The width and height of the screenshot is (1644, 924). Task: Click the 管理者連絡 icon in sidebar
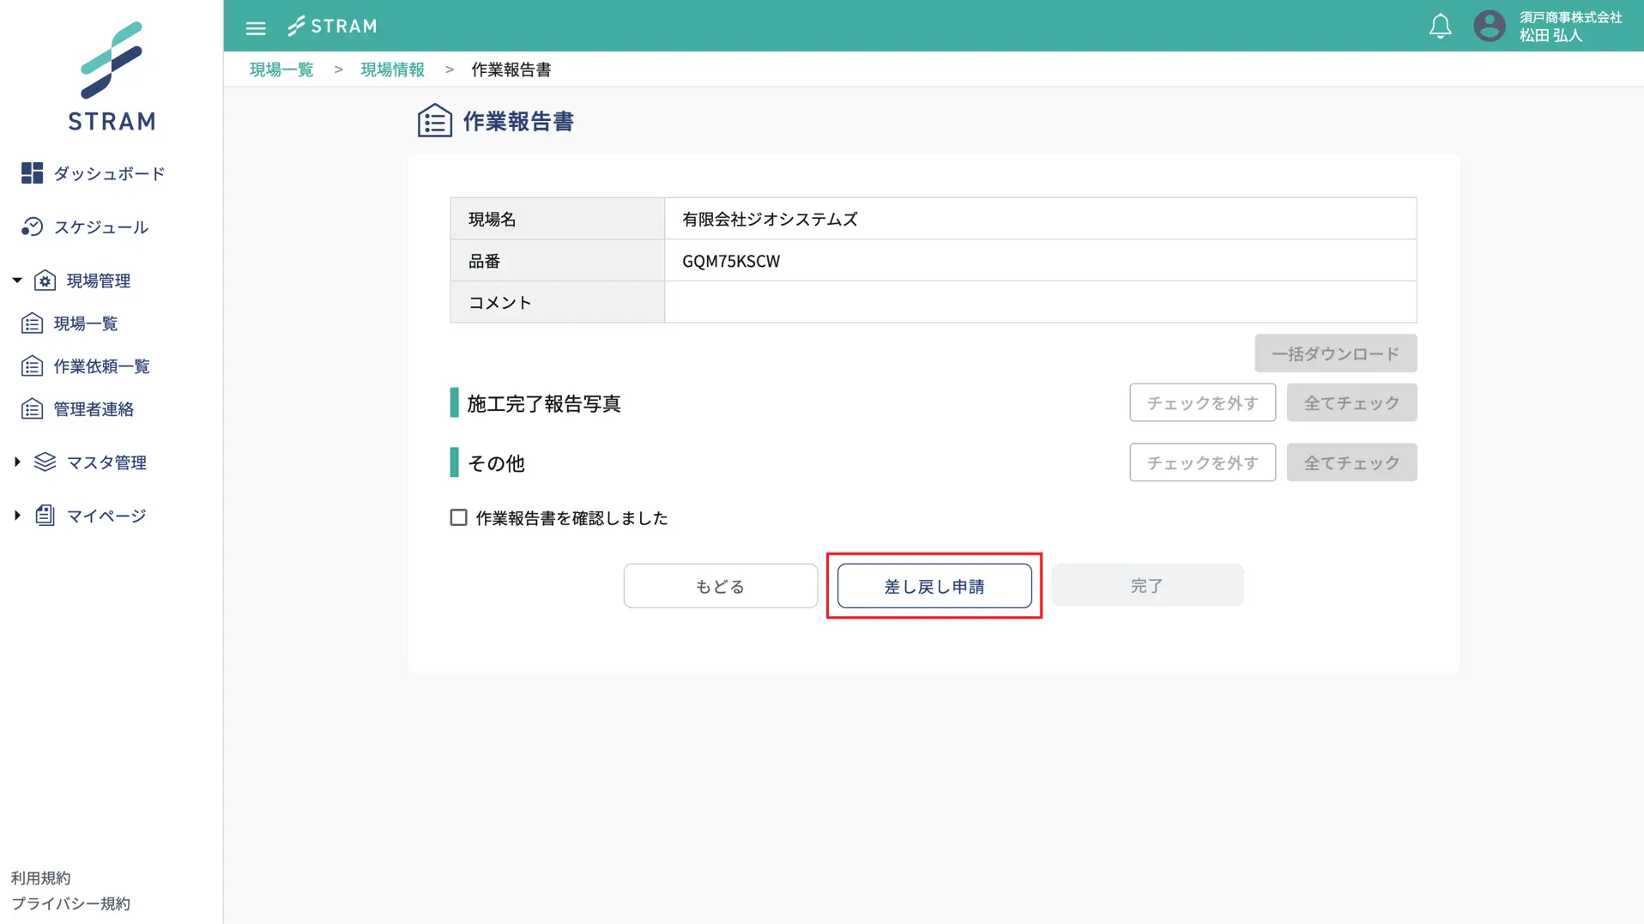click(x=32, y=409)
